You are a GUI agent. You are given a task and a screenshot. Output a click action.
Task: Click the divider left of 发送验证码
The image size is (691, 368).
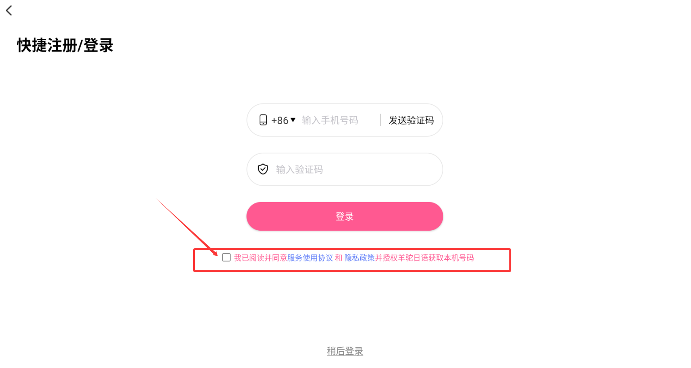point(381,120)
